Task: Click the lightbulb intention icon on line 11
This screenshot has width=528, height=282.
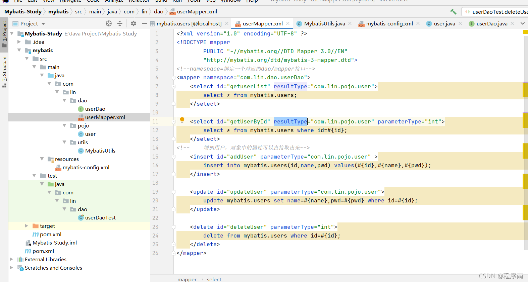Action: coord(182,120)
